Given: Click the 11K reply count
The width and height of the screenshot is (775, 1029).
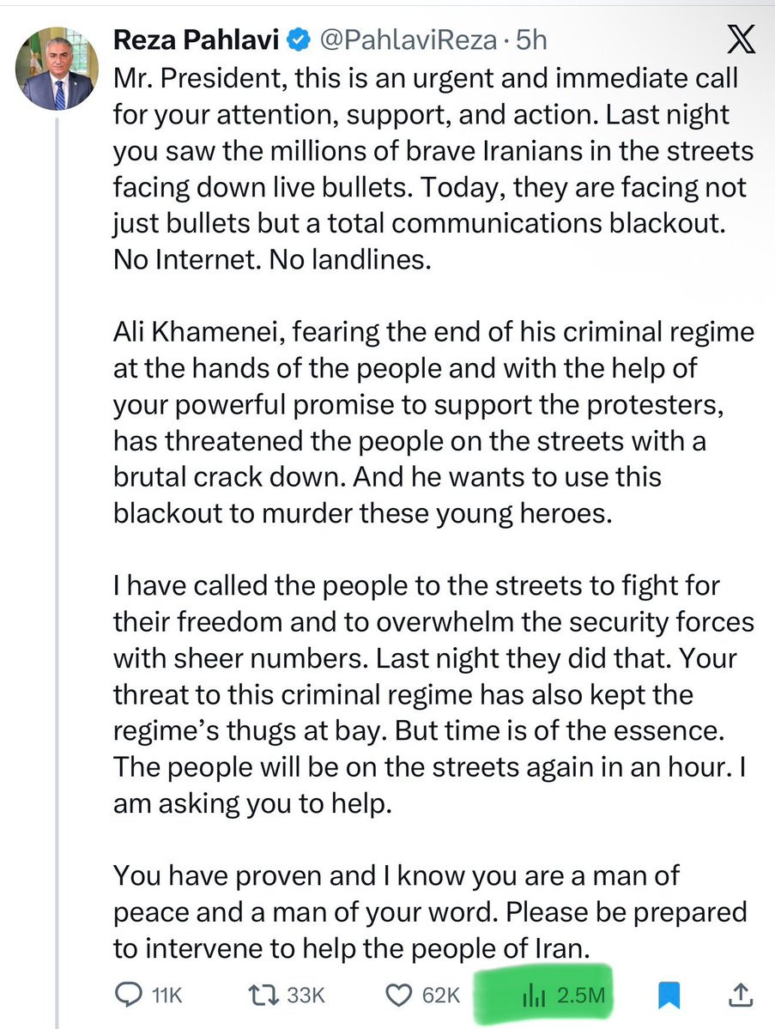Looking at the screenshot, I should point(167,996).
